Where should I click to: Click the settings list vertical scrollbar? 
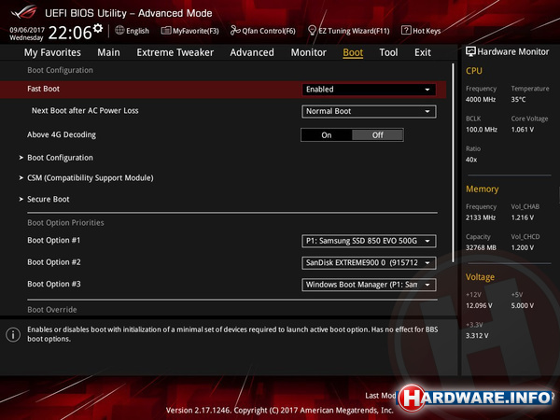coord(454,162)
